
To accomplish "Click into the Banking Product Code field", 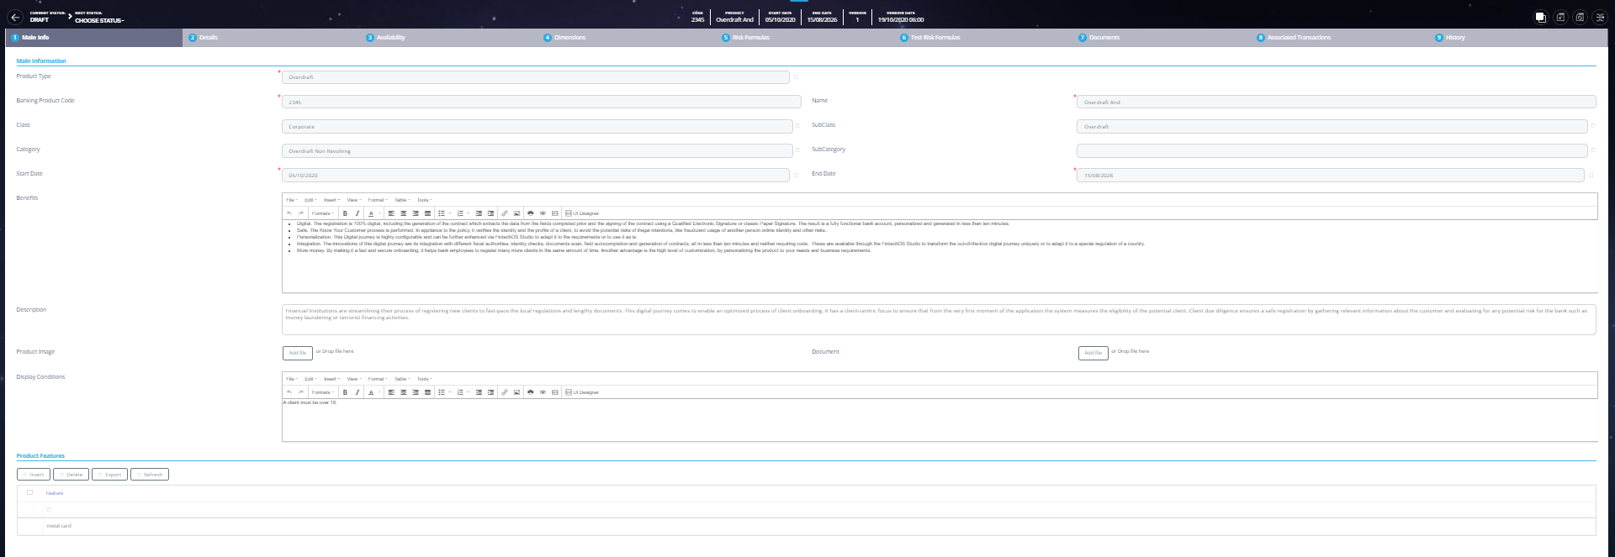I will (x=541, y=102).
